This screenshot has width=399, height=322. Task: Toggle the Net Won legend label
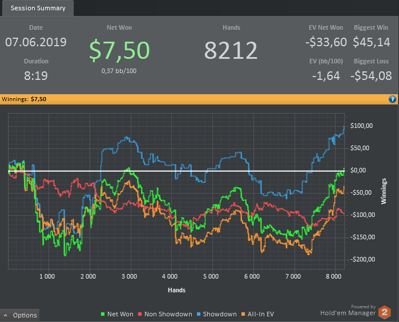tap(120, 314)
